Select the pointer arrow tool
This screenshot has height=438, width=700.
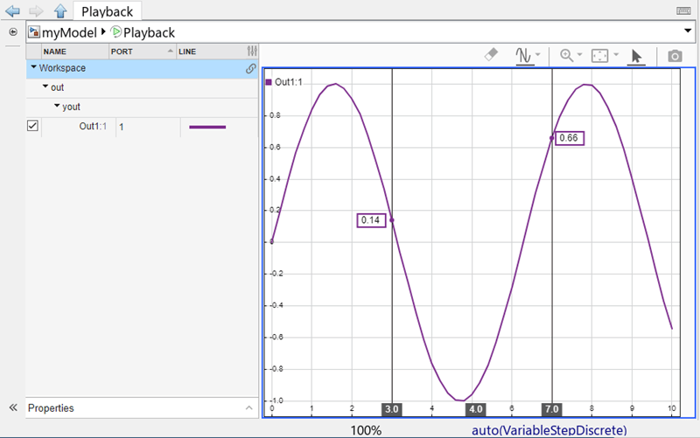[x=637, y=57]
